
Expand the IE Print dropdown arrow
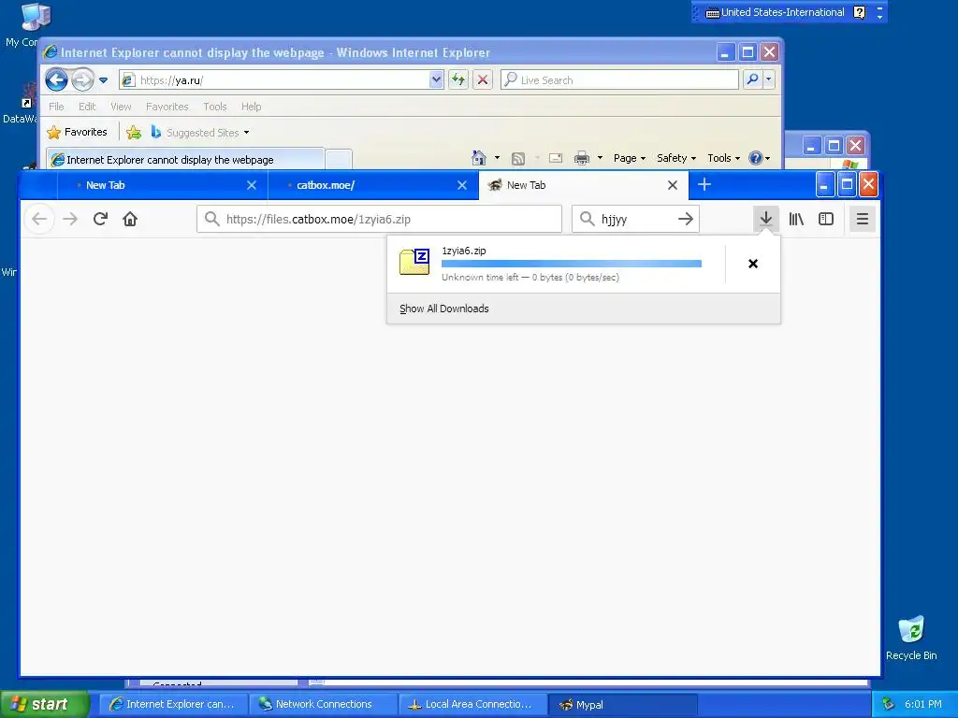(x=600, y=158)
